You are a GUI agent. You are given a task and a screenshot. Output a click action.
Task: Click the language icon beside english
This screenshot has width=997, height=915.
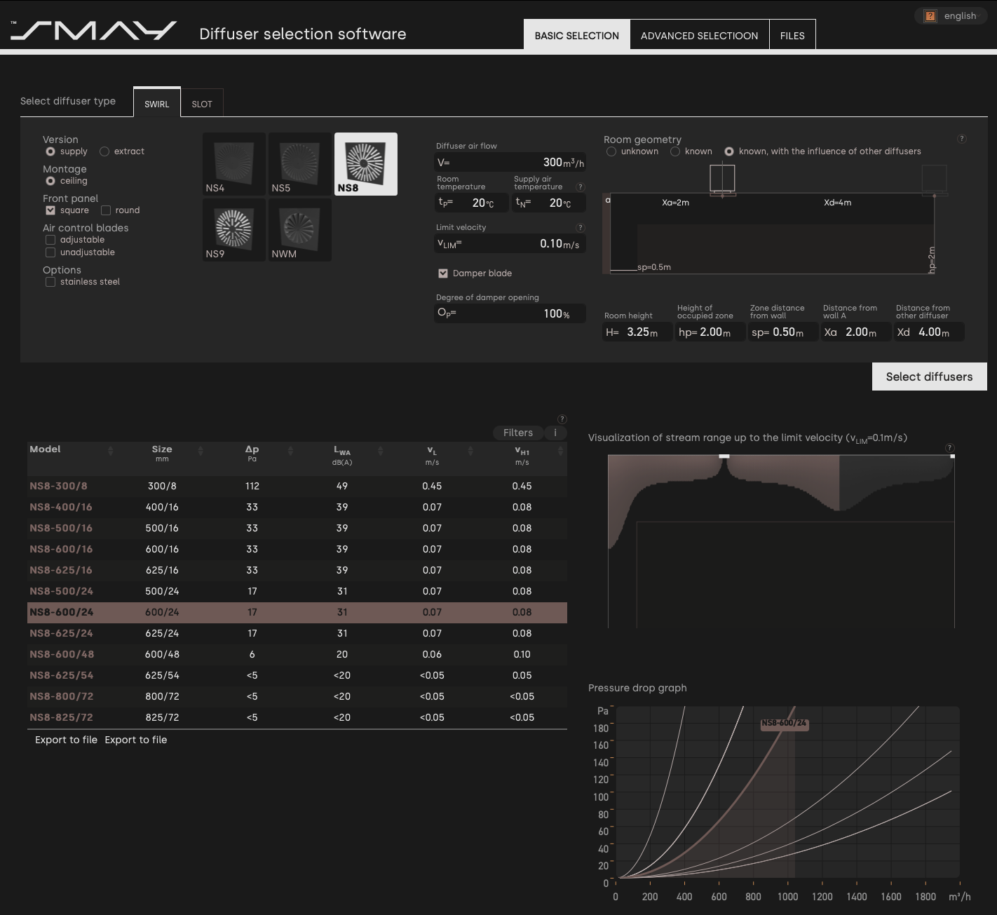coord(930,16)
